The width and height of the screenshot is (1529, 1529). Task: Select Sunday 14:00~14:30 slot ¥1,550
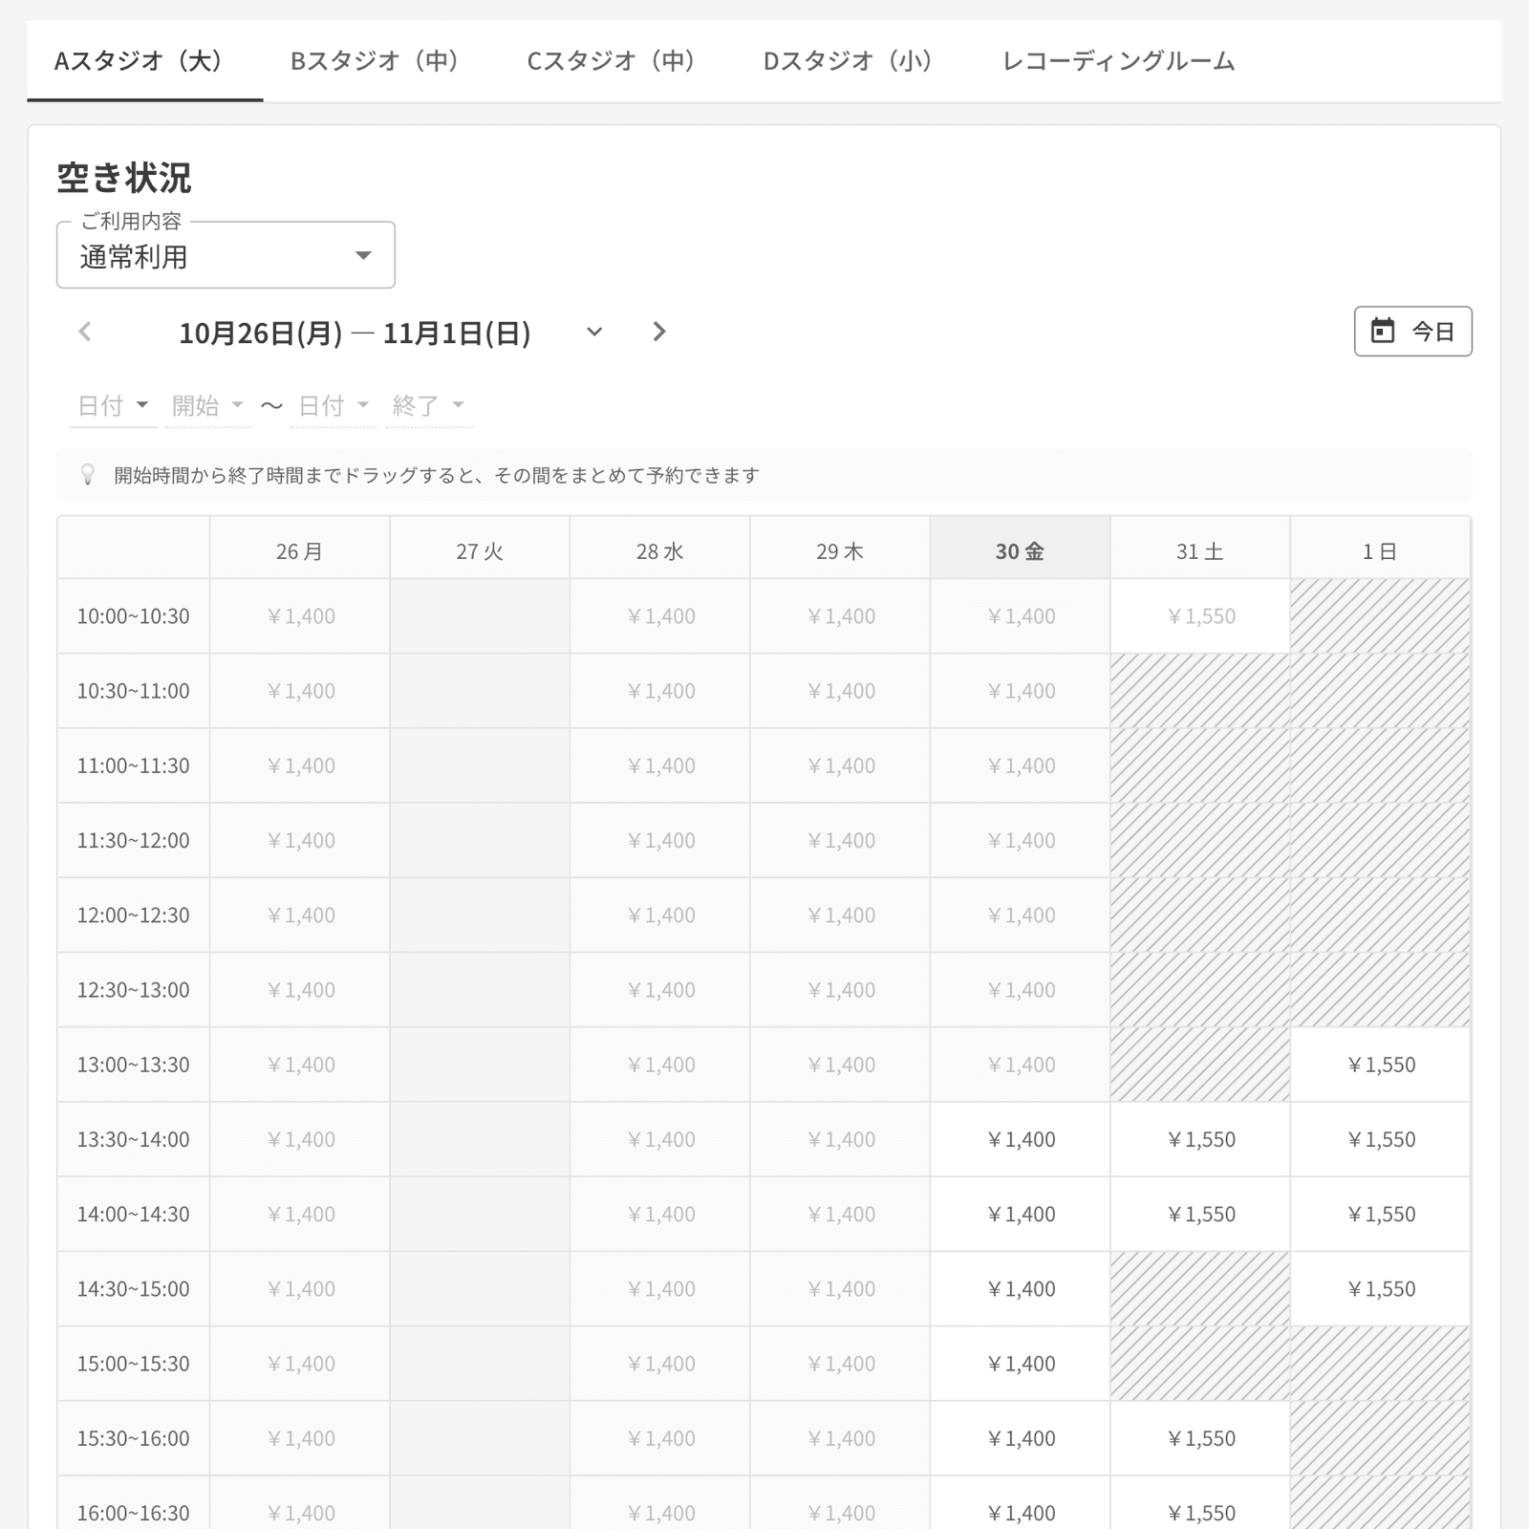(x=1380, y=1214)
